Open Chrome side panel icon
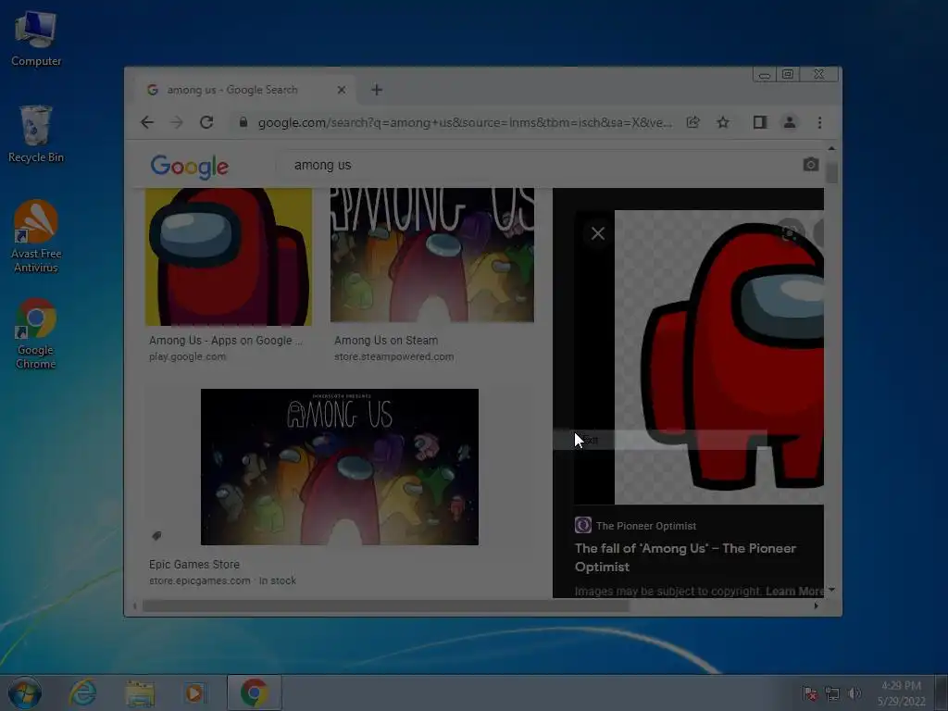This screenshot has height=711, width=948. (760, 123)
